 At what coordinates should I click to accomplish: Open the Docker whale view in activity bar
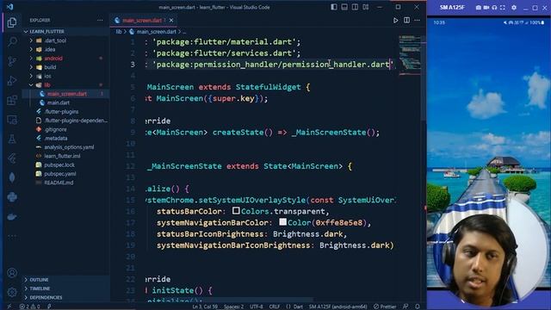pyautogui.click(x=12, y=216)
